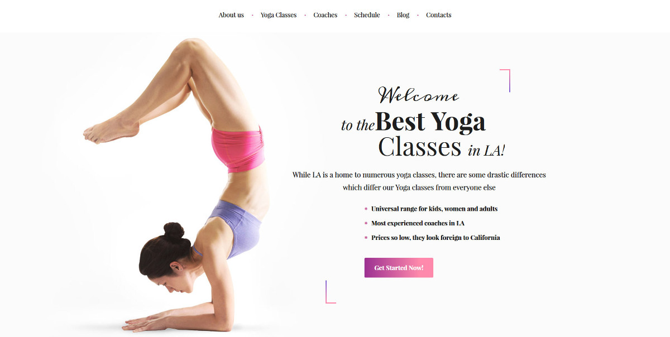Click the bold Best Yoga headline

[430, 121]
